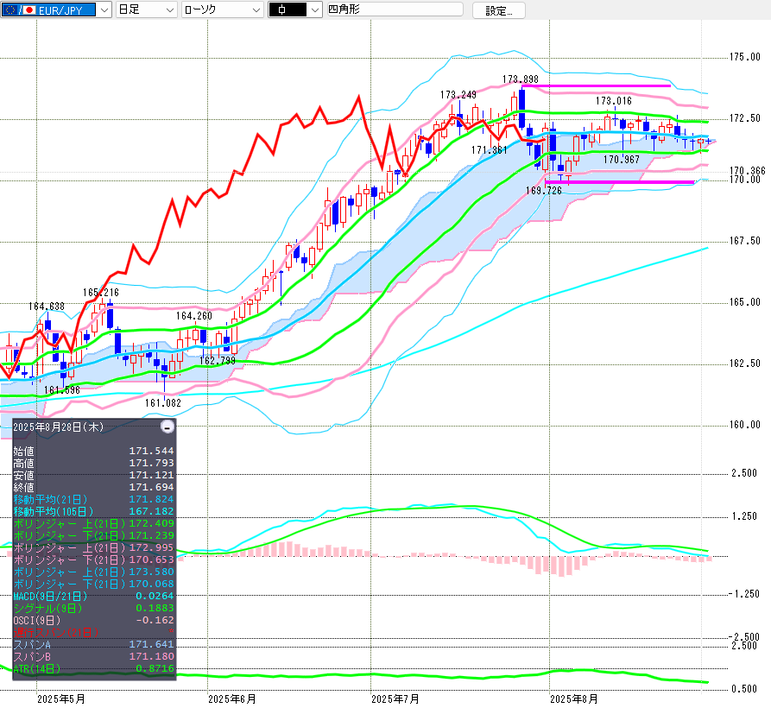
Task: Click the シグナル(9日) row
Action: (x=93, y=608)
